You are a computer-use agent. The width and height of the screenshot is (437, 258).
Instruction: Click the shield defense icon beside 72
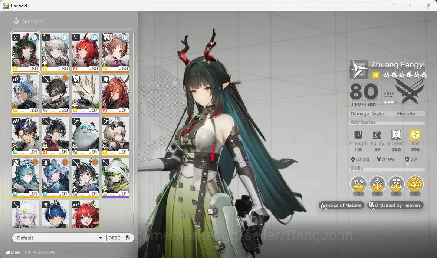pos(407,159)
